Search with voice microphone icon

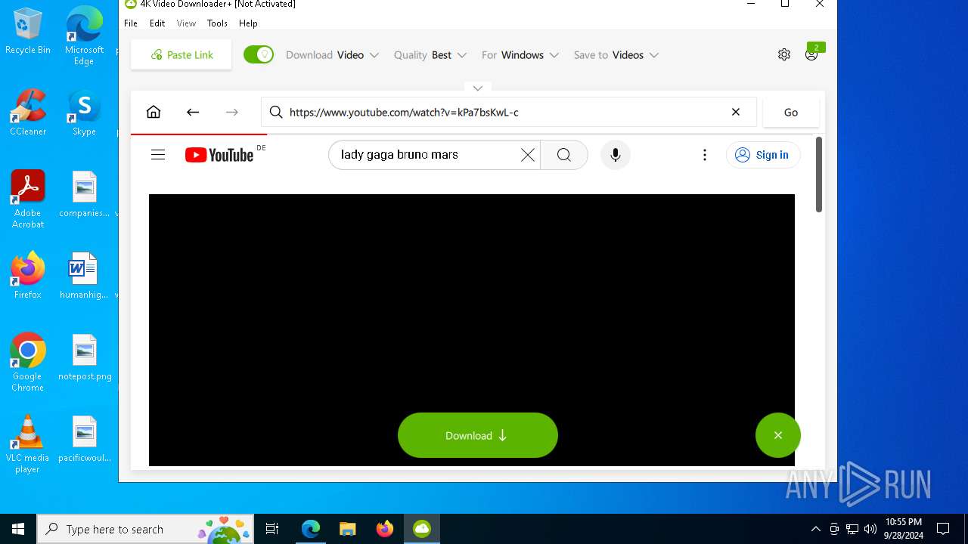tap(616, 155)
